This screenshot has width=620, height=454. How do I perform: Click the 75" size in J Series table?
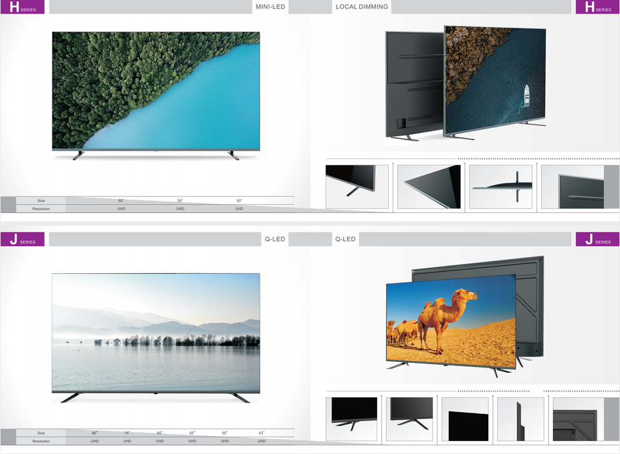[x=127, y=433]
